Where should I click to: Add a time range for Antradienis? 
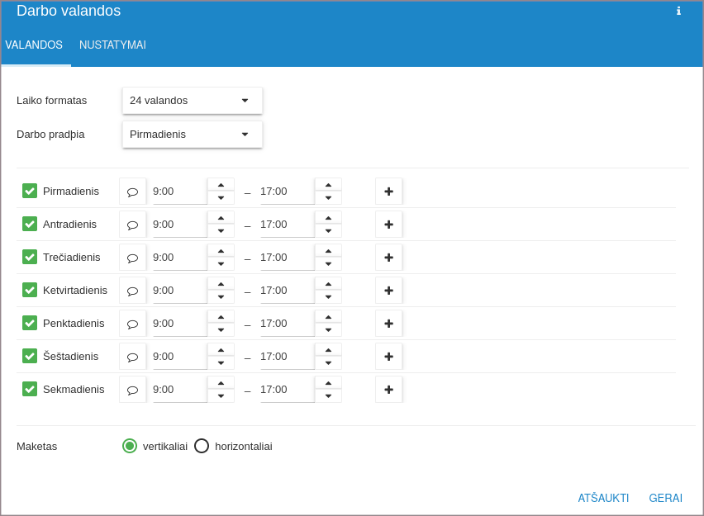(x=388, y=225)
